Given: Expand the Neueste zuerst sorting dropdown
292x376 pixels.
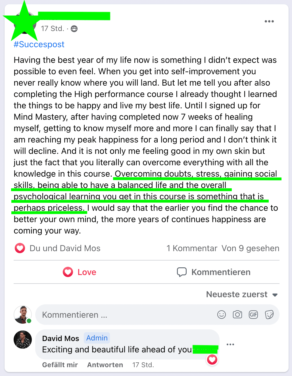Looking at the screenshot, I should [242, 294].
